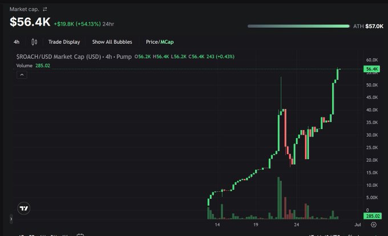Click the ATH progress bar
This screenshot has width=388, height=236.
pyautogui.click(x=298, y=26)
